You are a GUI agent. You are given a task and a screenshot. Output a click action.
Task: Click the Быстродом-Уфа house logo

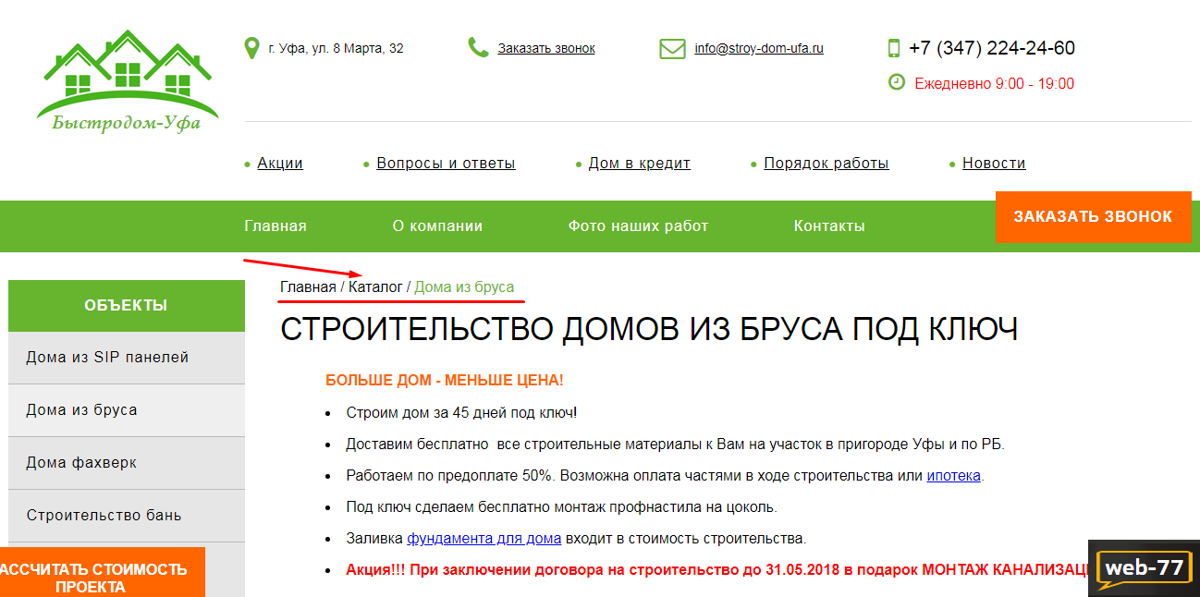[x=127, y=81]
